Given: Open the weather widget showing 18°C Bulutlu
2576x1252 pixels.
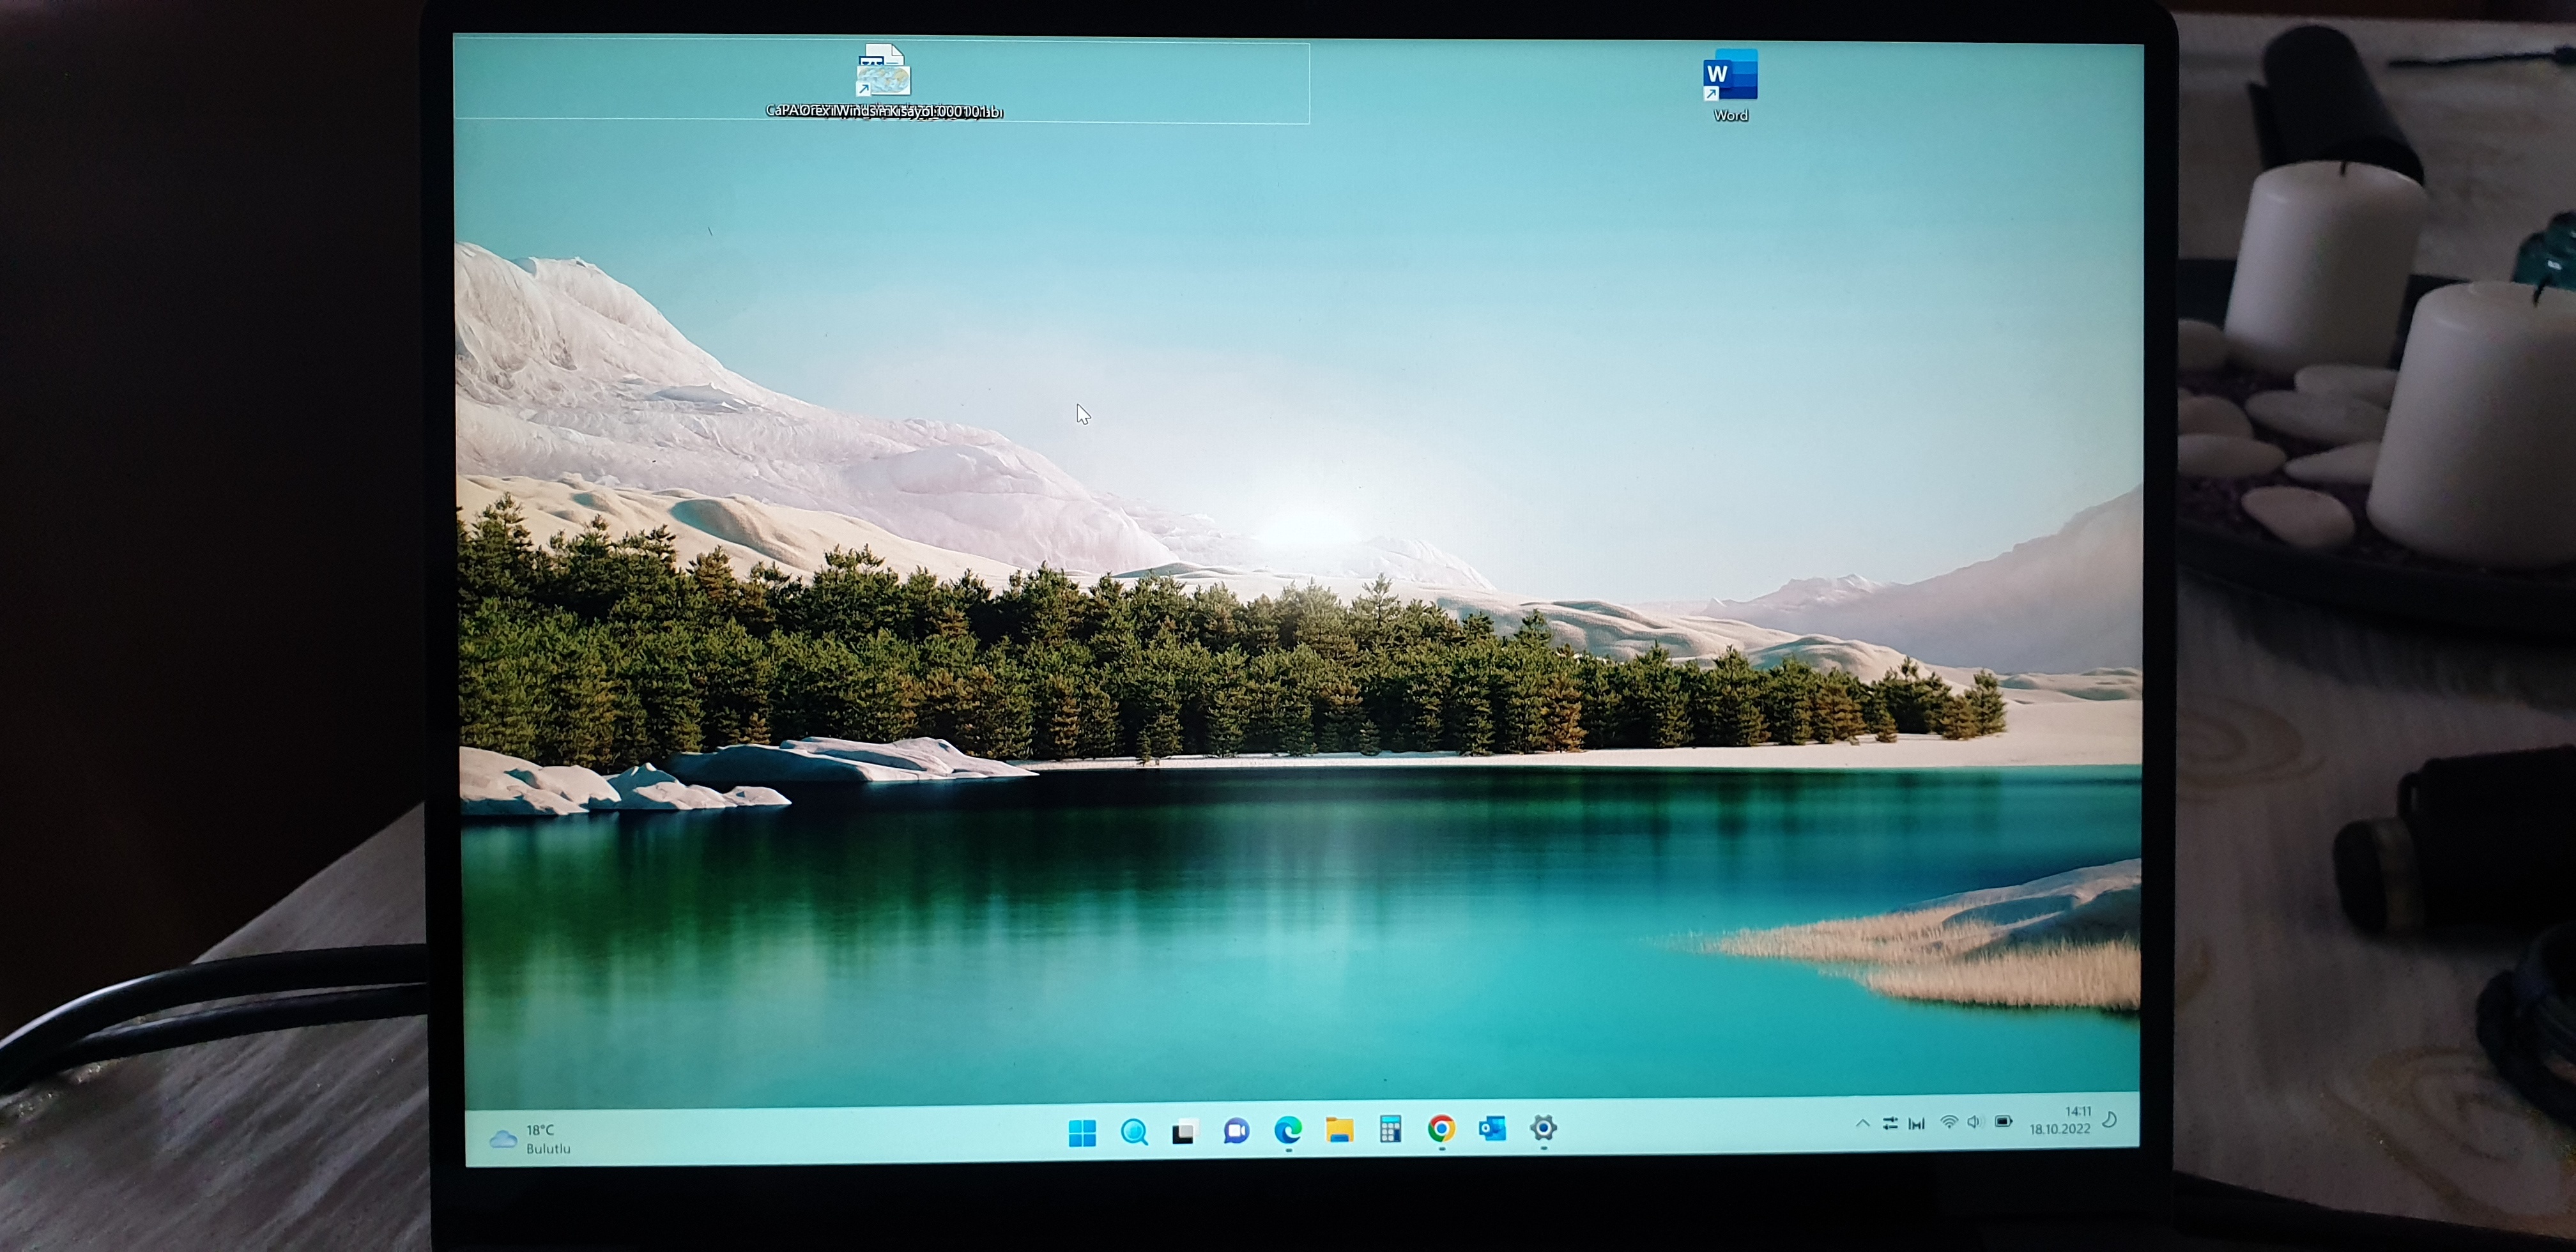Looking at the screenshot, I should coord(531,1139).
